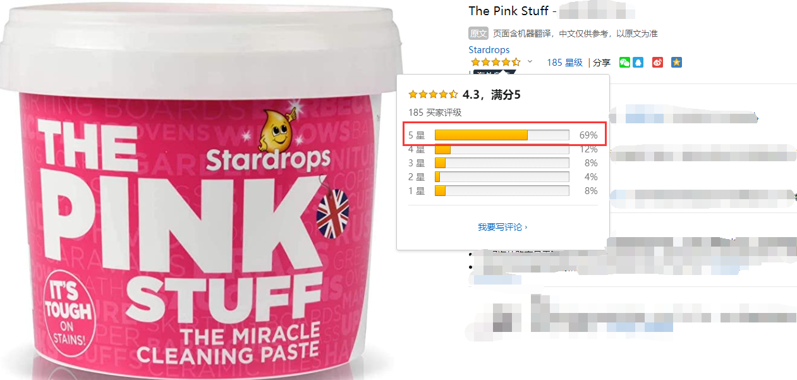Share product via QQ penguin icon

pos(638,63)
